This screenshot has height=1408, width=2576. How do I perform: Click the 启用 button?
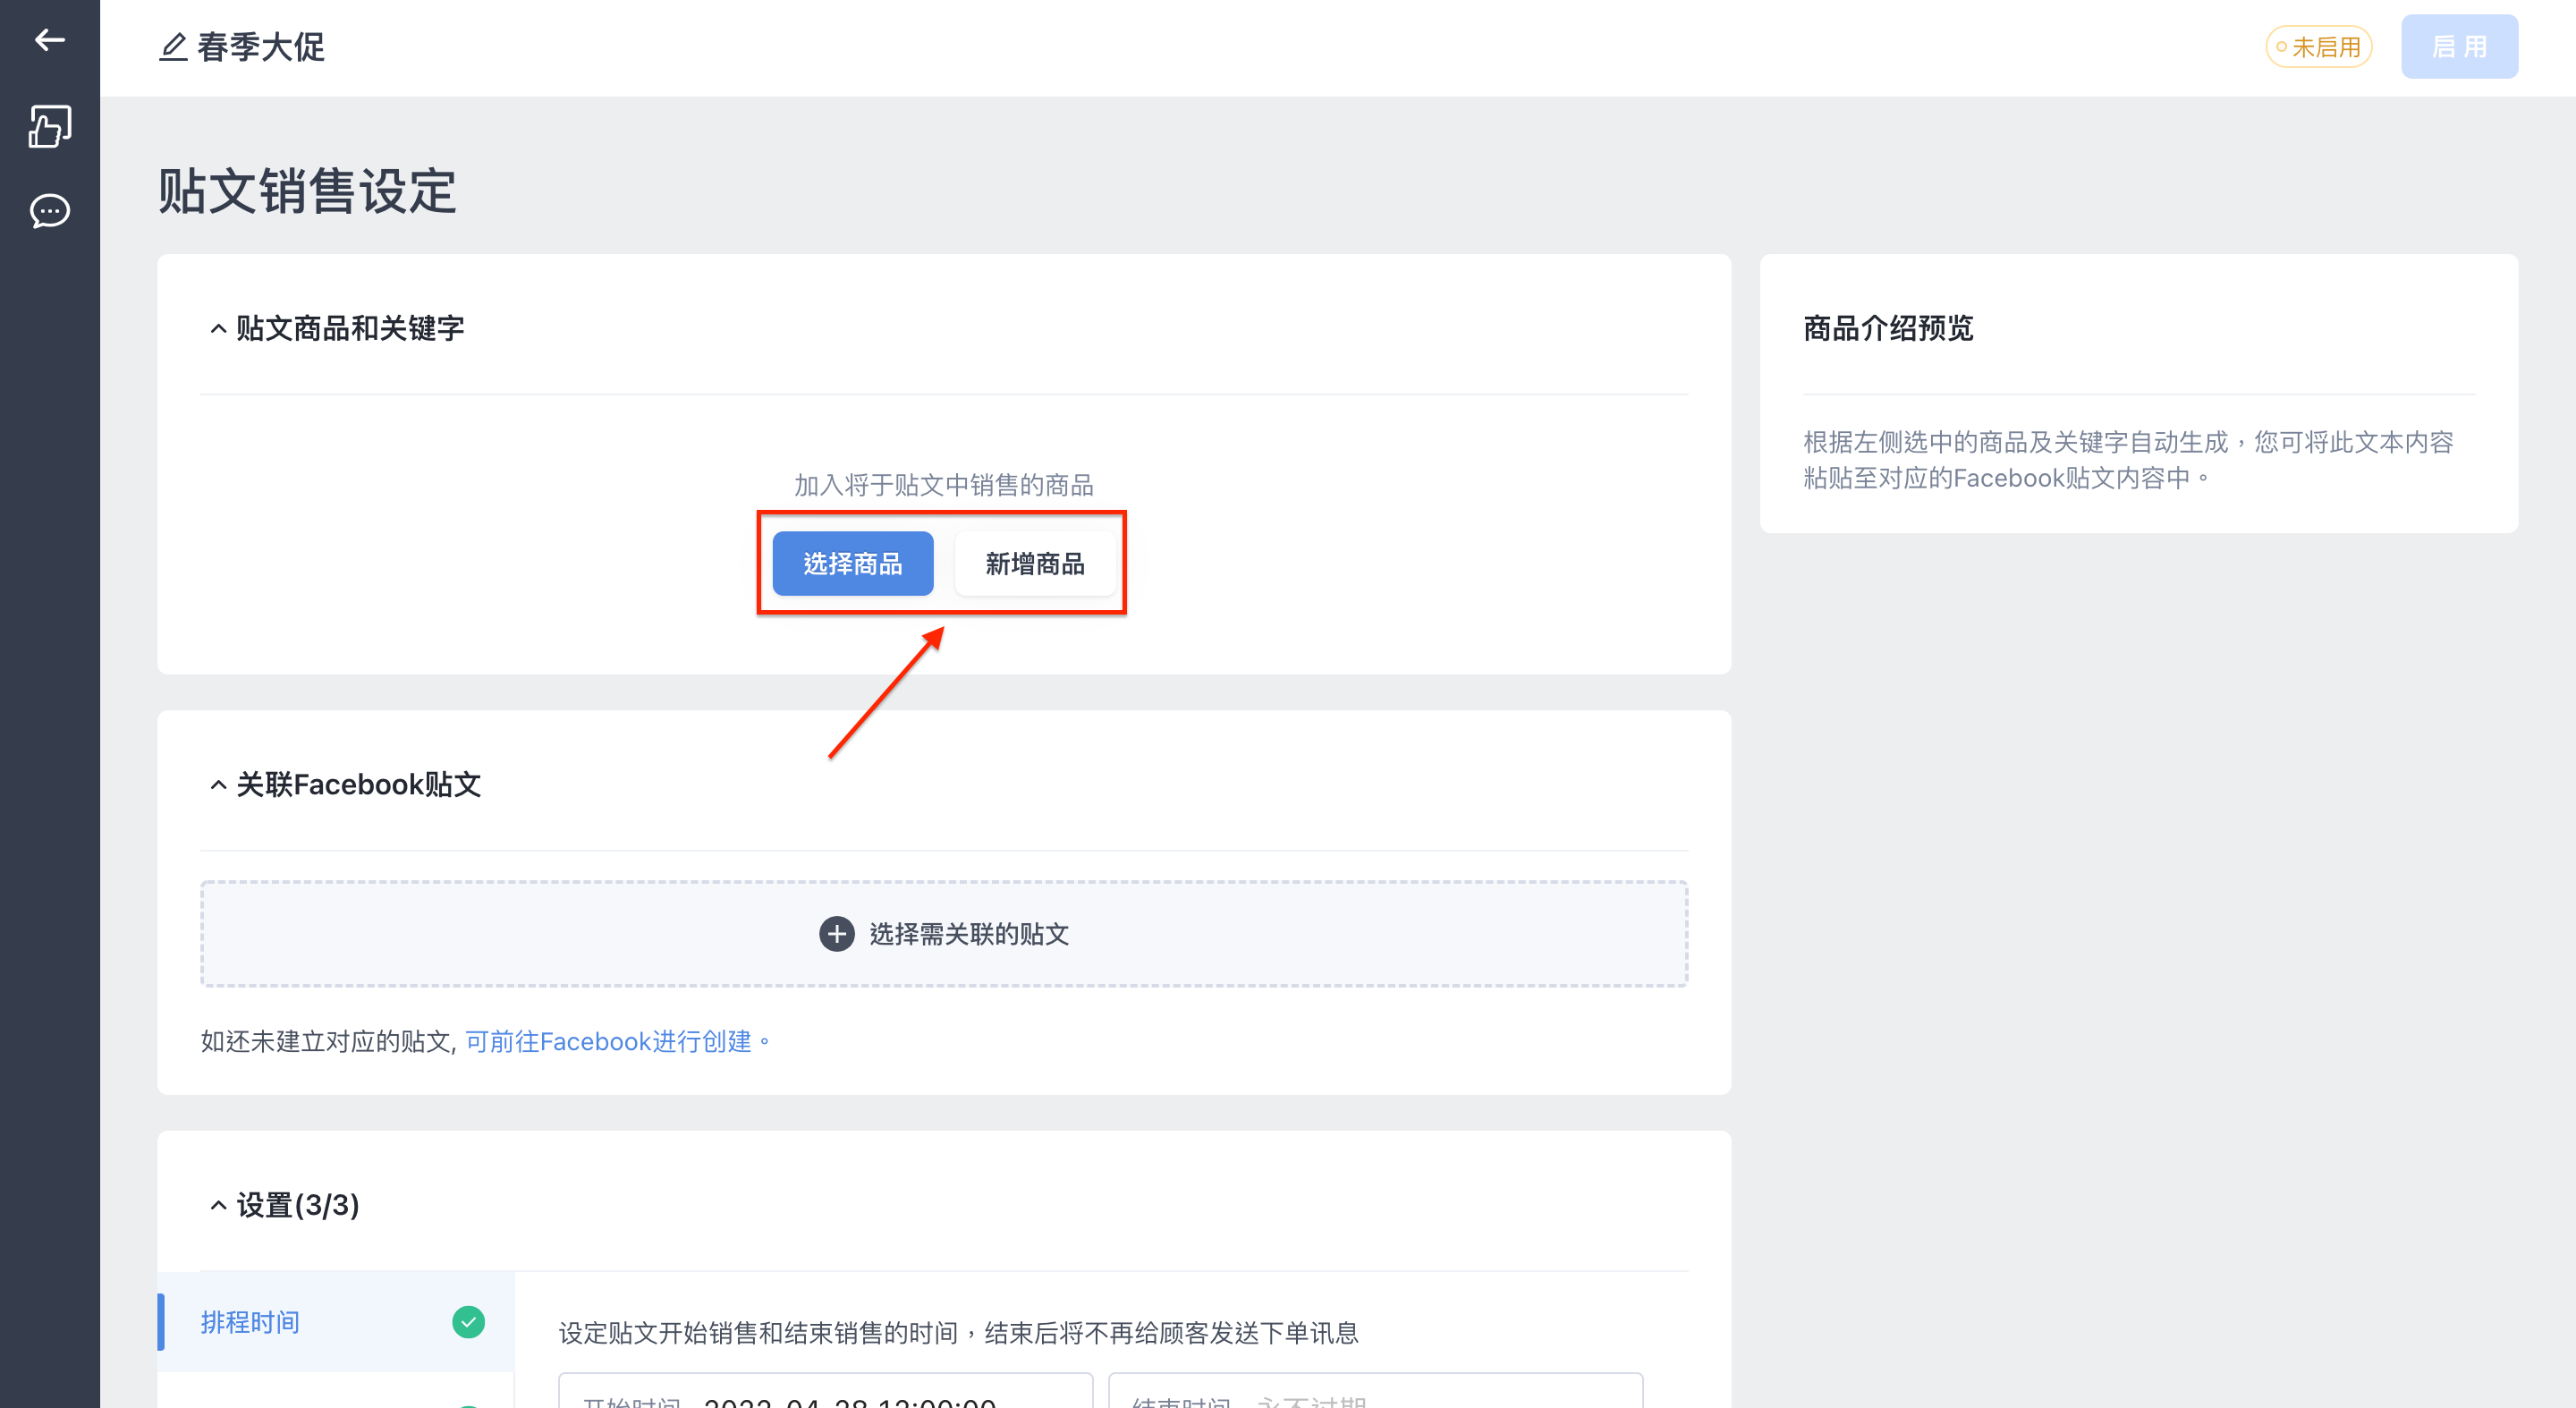tap(2459, 47)
